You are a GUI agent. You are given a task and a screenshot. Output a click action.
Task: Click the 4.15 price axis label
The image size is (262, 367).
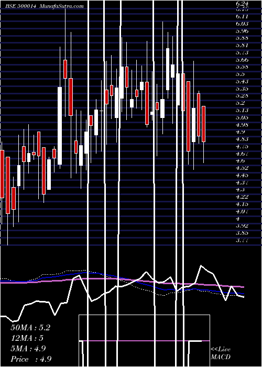tap(242, 204)
